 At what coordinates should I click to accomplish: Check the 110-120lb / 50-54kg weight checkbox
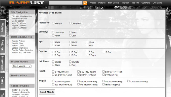click(x=104, y=81)
